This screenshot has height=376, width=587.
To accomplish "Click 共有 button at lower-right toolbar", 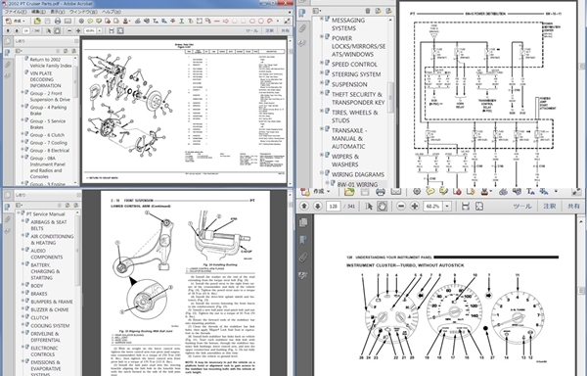I will (573, 206).
